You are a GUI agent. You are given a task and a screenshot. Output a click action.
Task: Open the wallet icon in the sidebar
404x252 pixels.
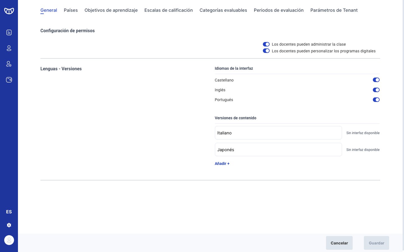click(9, 80)
